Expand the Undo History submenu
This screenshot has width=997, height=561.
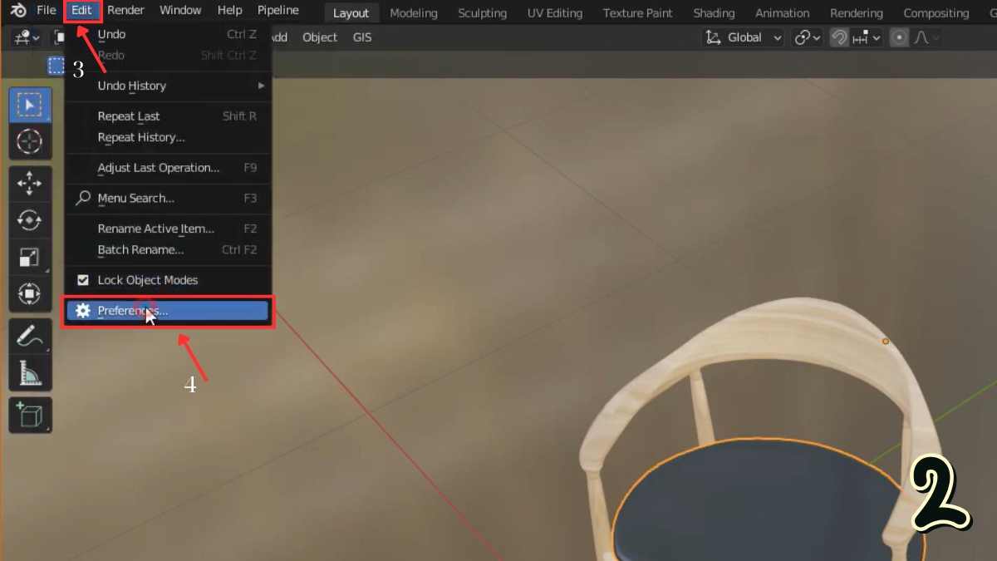click(x=167, y=86)
